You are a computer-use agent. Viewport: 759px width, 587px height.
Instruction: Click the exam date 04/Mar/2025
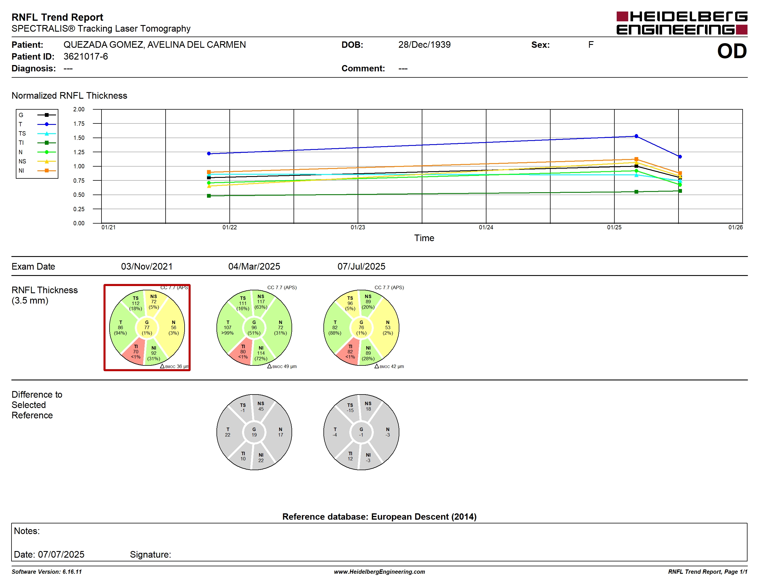tap(254, 266)
